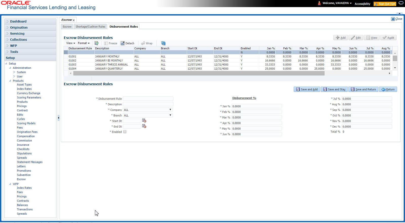Click the user avatar icon beside Welcome

coord(319,3)
